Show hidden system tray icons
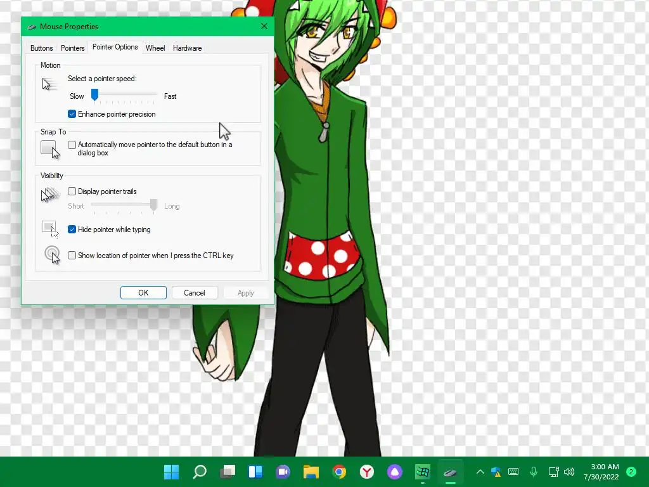 [480, 472]
